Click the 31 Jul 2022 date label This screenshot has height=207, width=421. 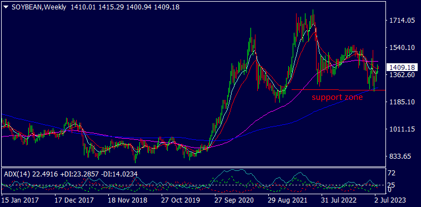coord(340,200)
